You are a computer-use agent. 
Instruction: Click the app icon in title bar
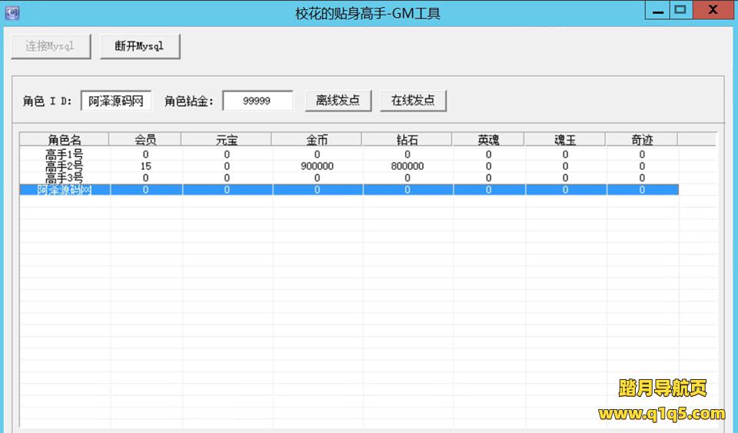pos(12,13)
